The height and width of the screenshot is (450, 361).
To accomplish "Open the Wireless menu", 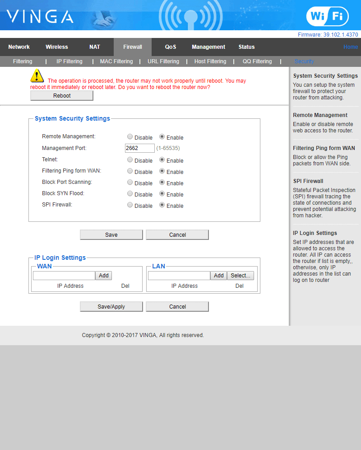I will point(57,47).
